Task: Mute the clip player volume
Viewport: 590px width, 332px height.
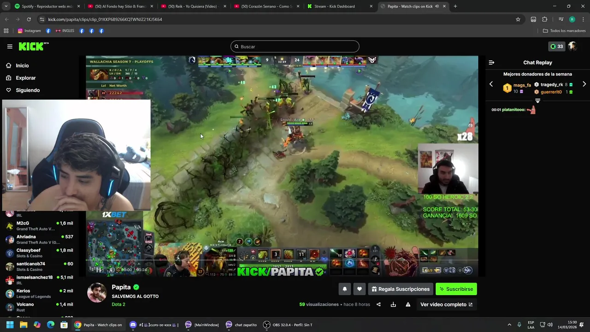Action: pyautogui.click(x=112, y=270)
